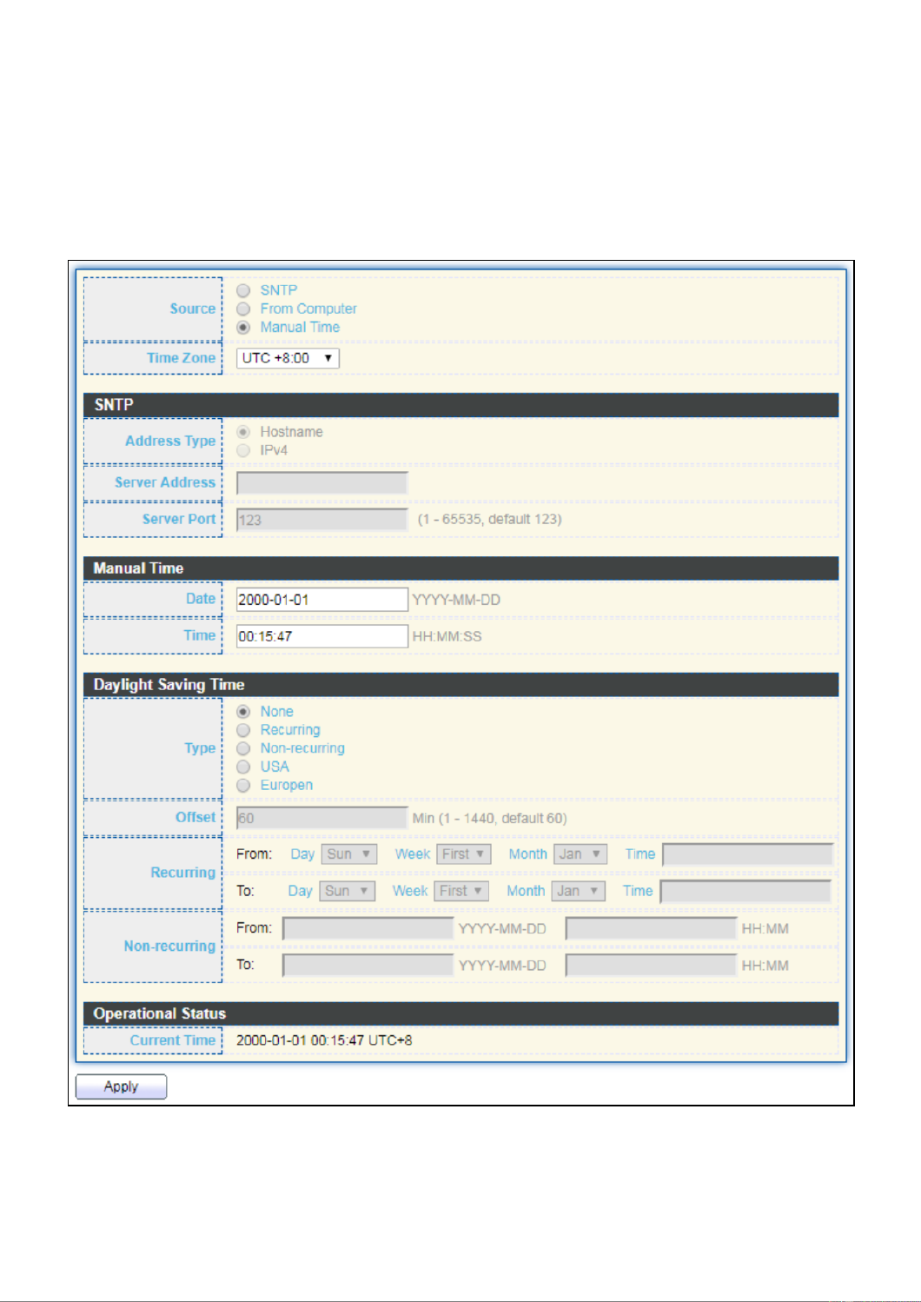
Task: Click the Manual Time section header
Action: (460, 568)
